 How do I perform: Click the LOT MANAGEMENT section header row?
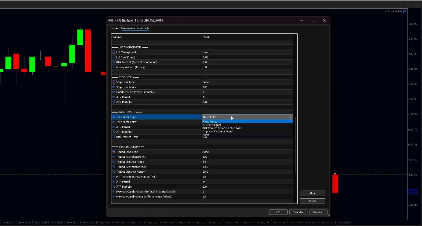coord(202,47)
